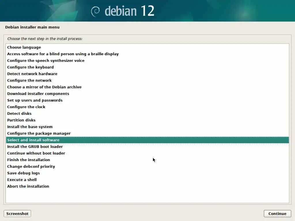Select the 'Detect disks' step
Screen dimensions: 295x221
point(147,113)
